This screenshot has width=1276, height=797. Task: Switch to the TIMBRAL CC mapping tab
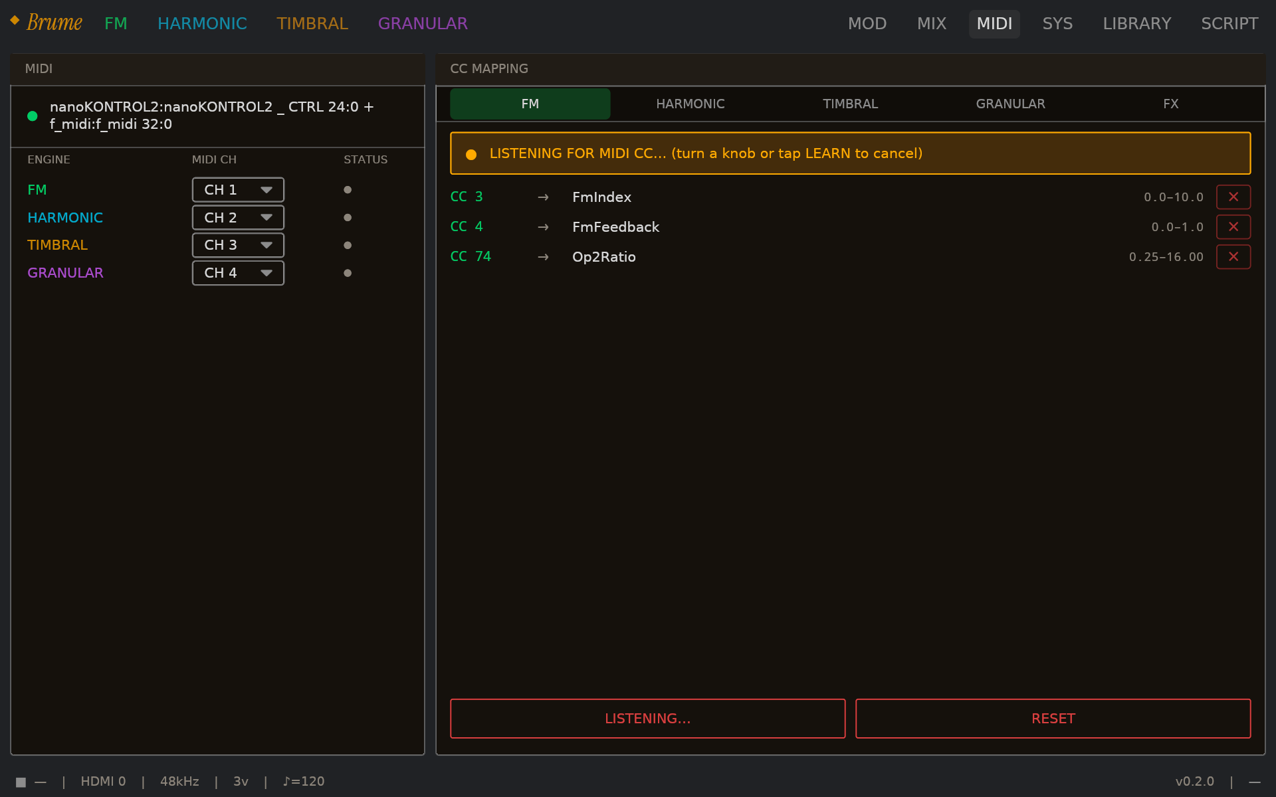pyautogui.click(x=851, y=104)
